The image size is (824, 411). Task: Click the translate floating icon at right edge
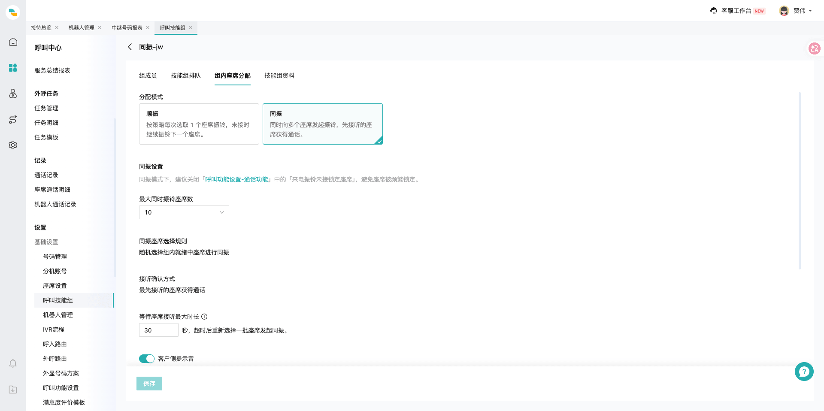[x=814, y=48]
